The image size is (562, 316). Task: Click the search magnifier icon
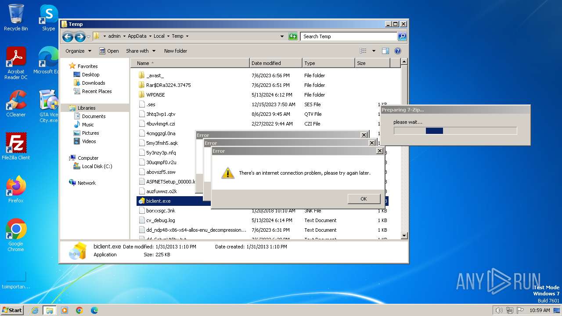[402, 36]
